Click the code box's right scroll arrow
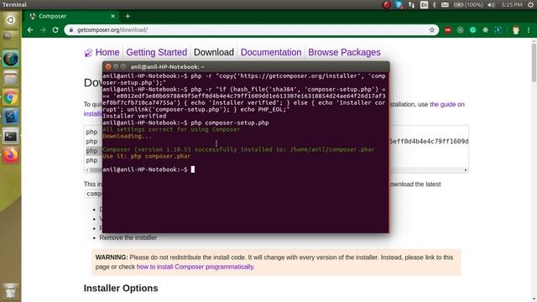This screenshot has width=537, height=302. pyautogui.click(x=466, y=170)
